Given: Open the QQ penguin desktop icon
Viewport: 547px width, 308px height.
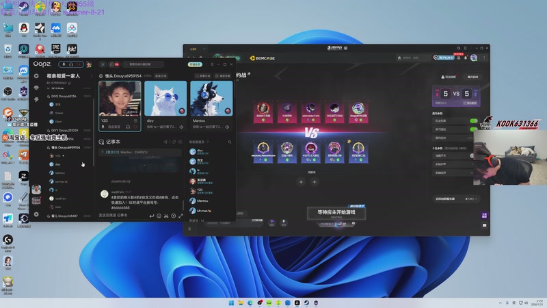Looking at the screenshot, I should point(24,29).
